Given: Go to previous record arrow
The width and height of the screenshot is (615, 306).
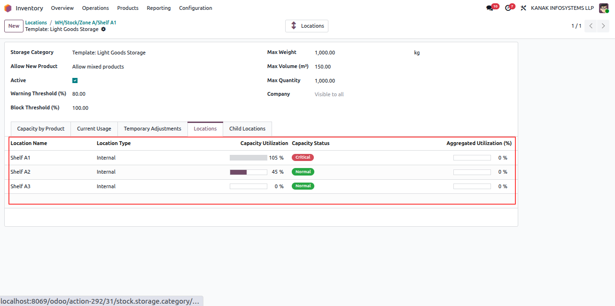Looking at the screenshot, I should 591,26.
